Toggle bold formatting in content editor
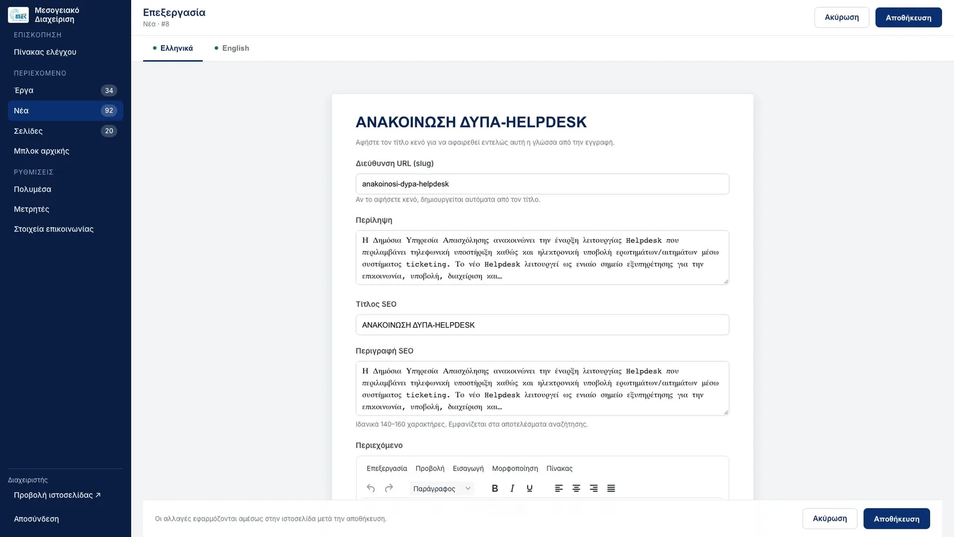Screen dimensions: 954x537 495,488
